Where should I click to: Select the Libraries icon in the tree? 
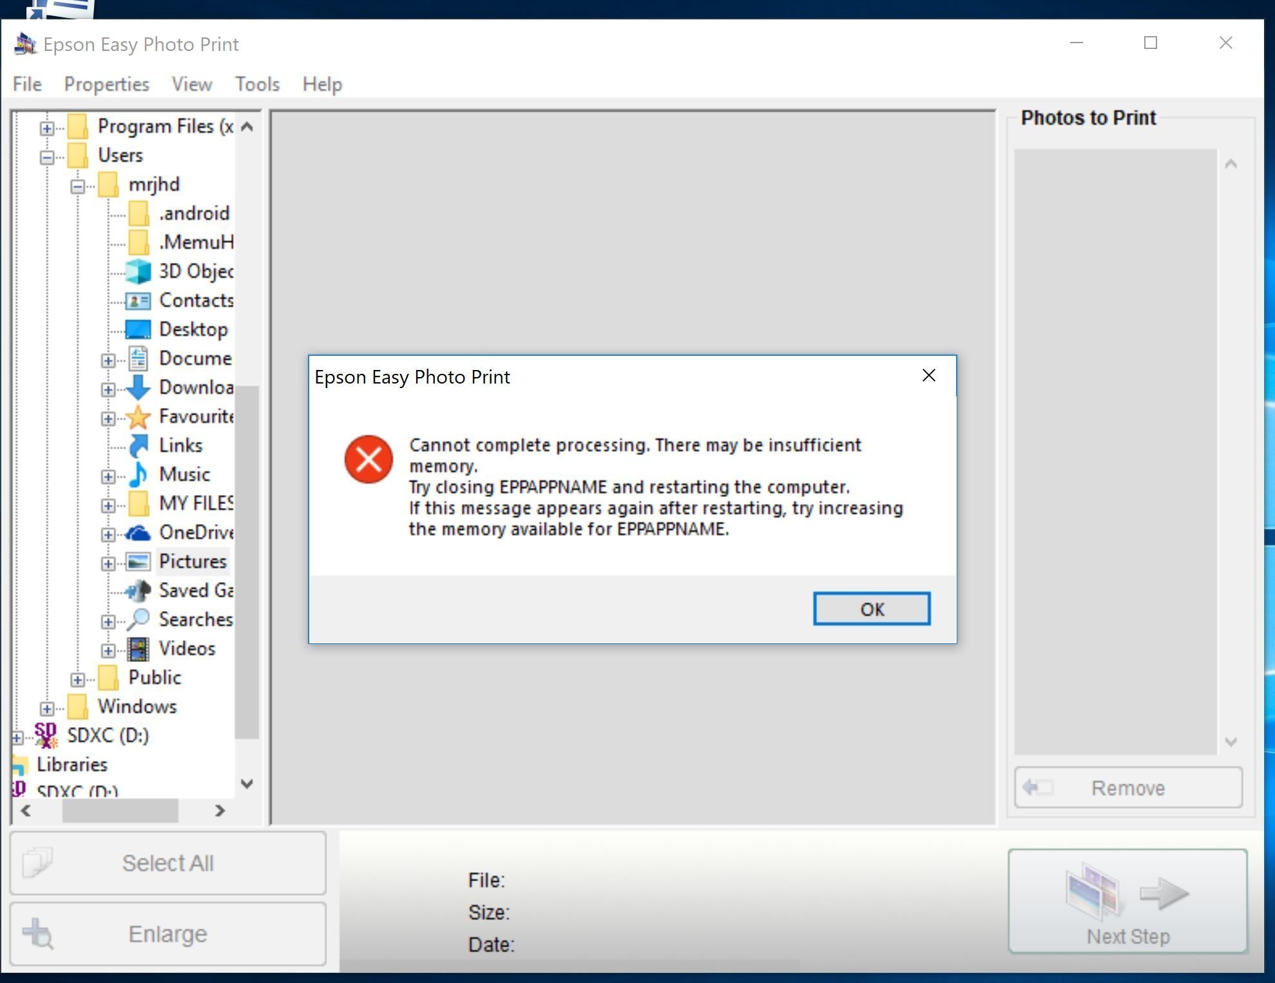tap(19, 764)
